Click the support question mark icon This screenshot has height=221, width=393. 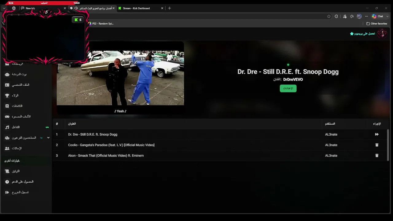[x=7, y=182]
